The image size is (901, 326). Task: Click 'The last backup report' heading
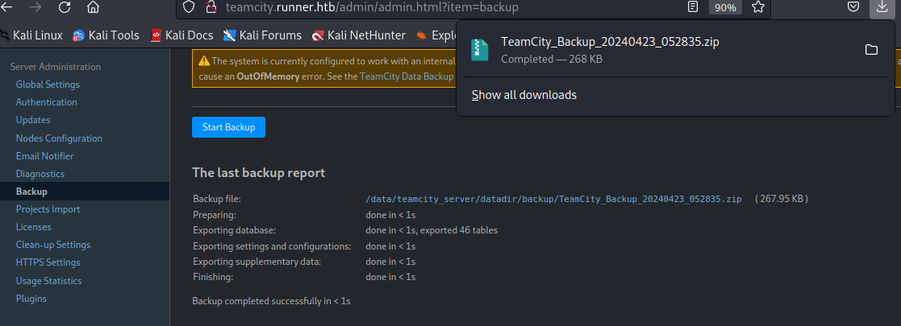[259, 172]
